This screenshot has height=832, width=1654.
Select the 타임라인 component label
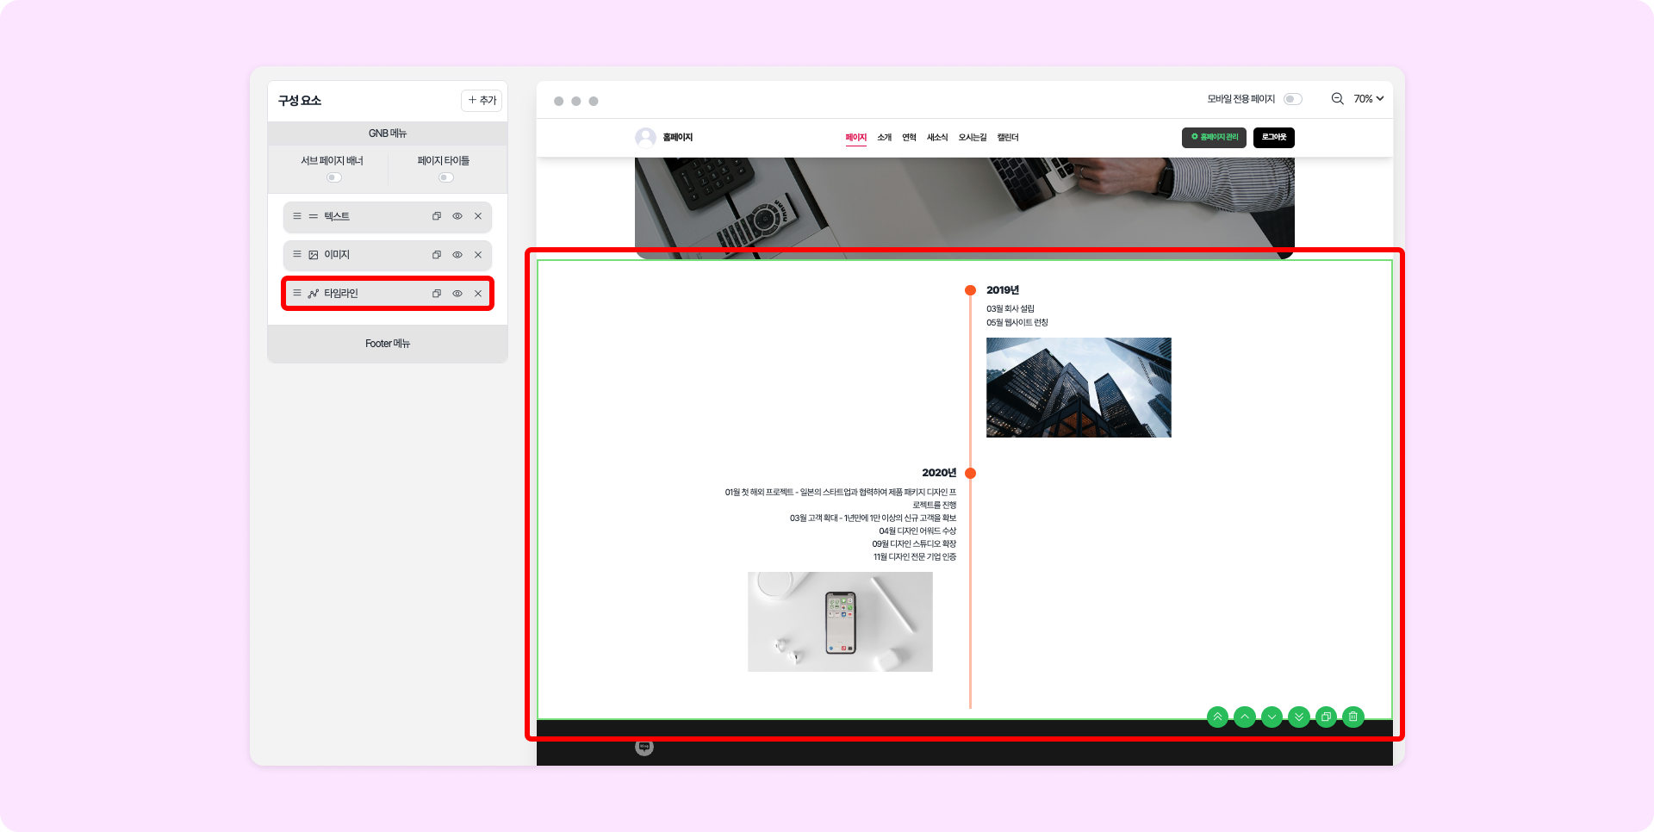click(341, 294)
